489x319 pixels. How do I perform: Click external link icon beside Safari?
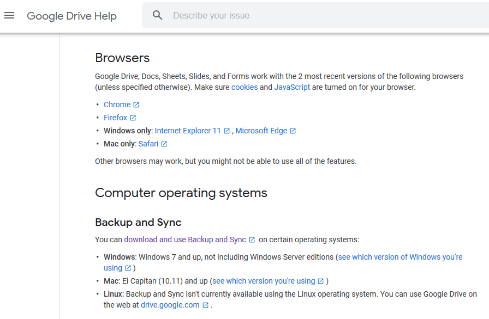point(164,144)
